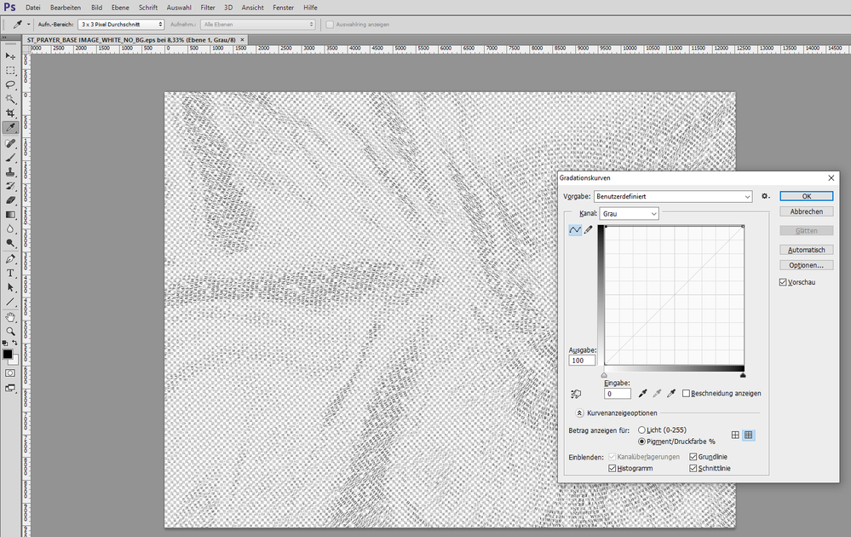851x537 pixels.
Task: Select the Zoom tool
Action: (10, 332)
